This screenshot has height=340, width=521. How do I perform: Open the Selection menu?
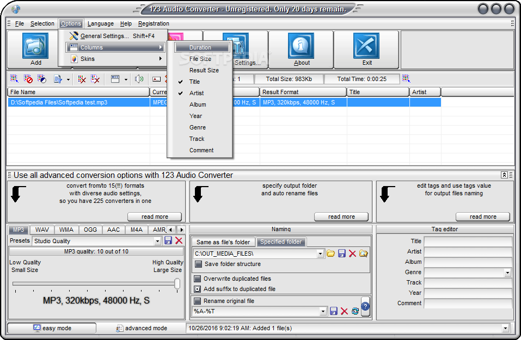[42, 23]
